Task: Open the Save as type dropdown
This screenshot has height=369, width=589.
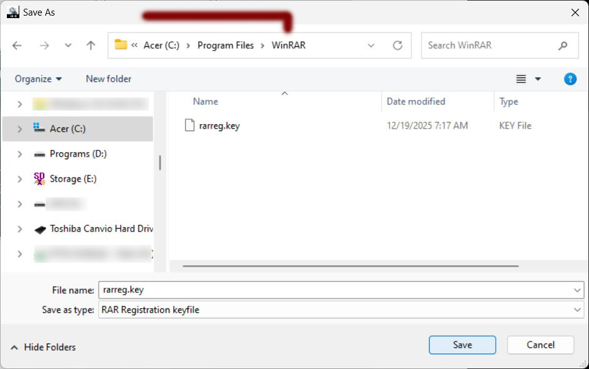Action: 576,310
